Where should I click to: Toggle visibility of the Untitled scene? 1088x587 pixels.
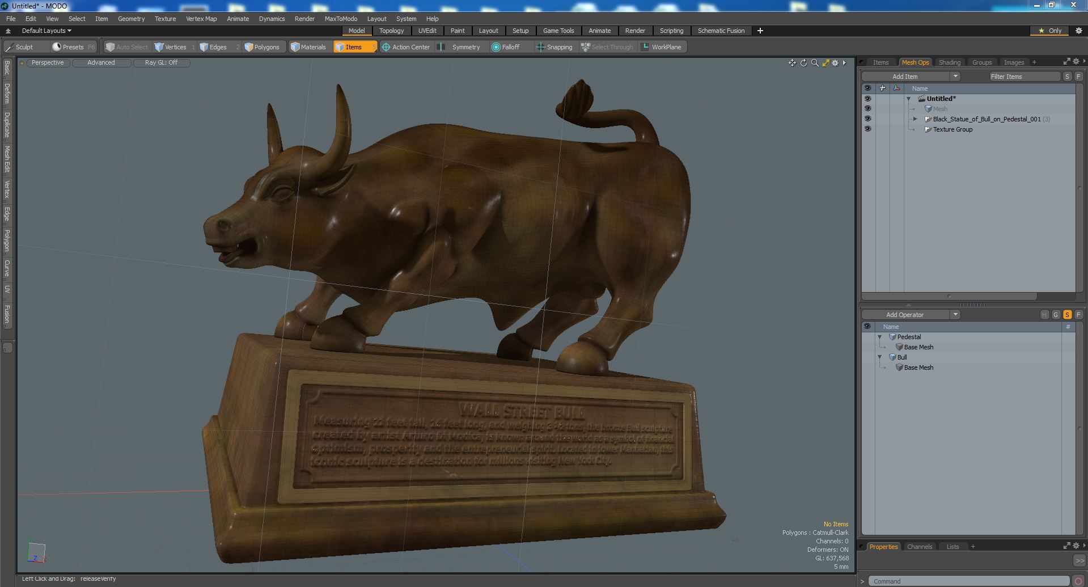867,99
